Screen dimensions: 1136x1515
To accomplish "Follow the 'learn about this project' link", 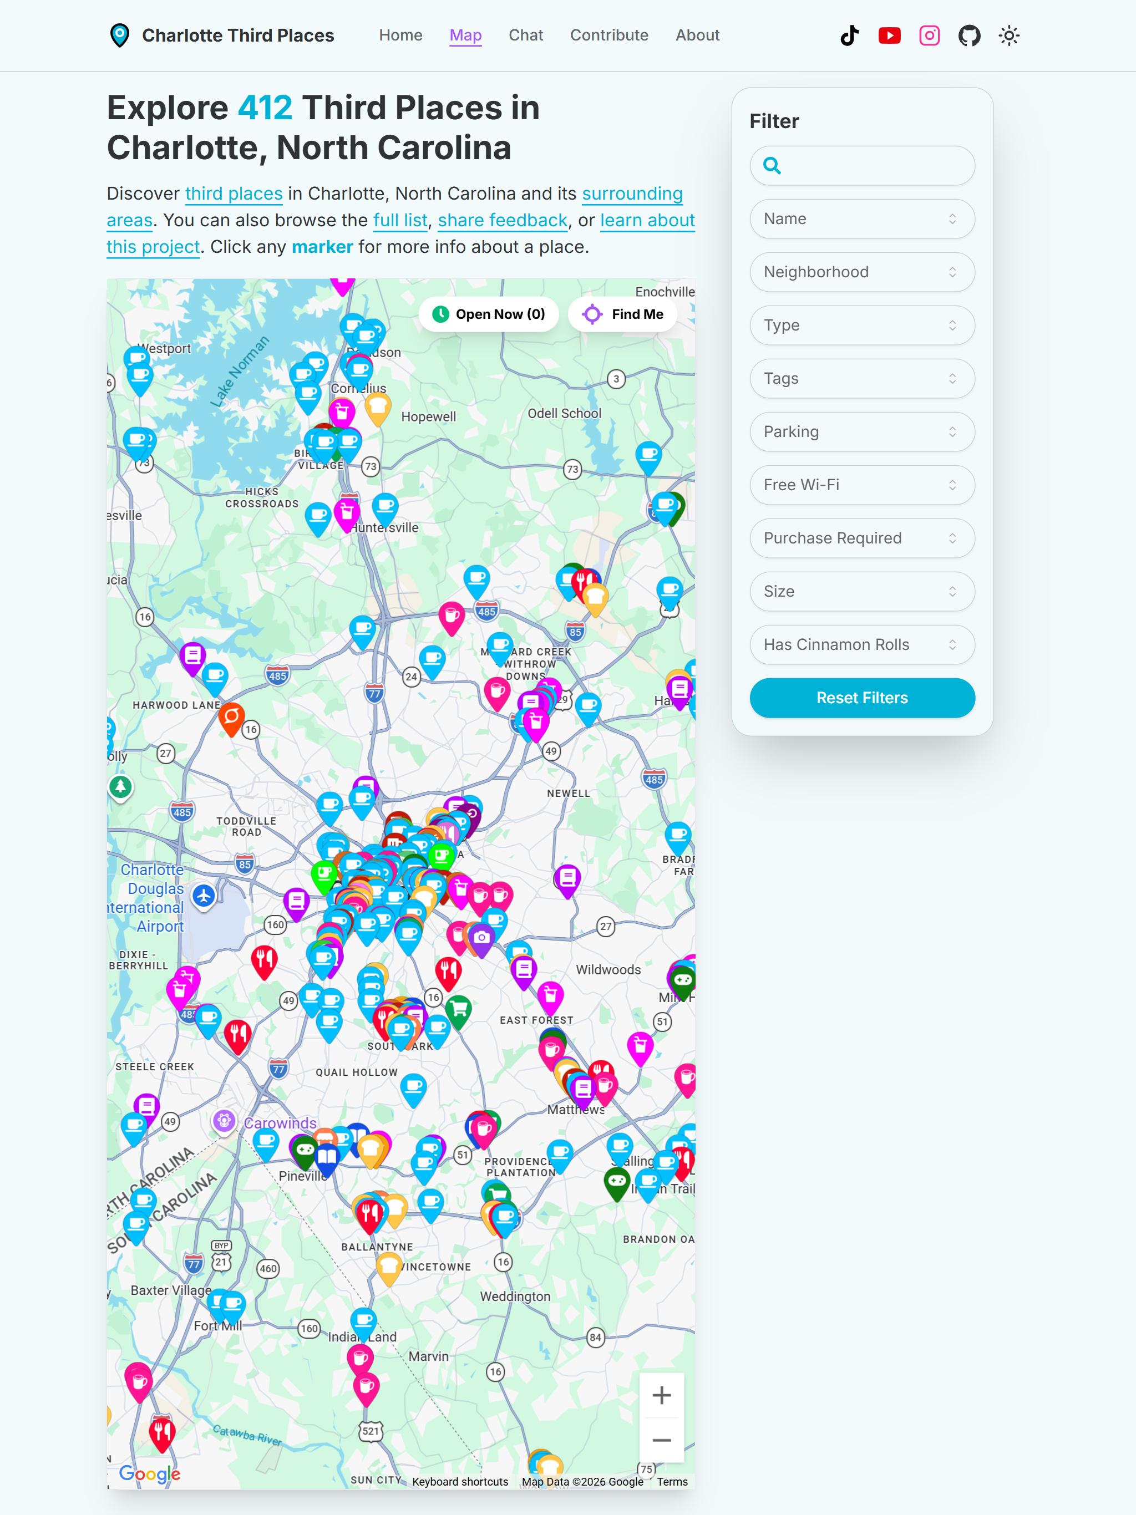I will click(x=647, y=221).
